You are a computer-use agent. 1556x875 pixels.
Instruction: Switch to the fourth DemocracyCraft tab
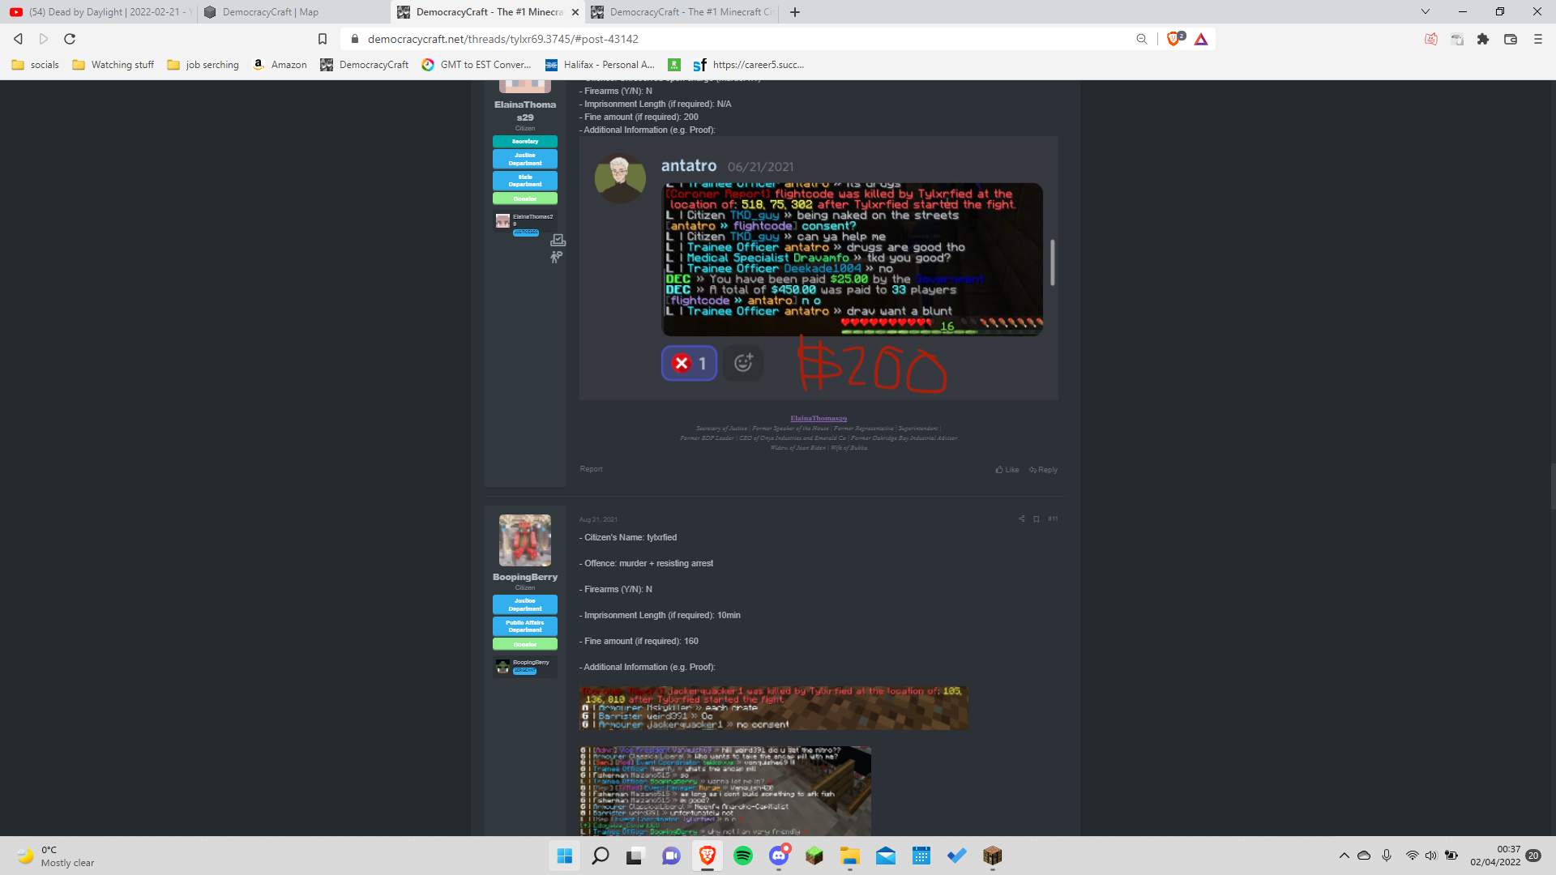[x=683, y=12]
